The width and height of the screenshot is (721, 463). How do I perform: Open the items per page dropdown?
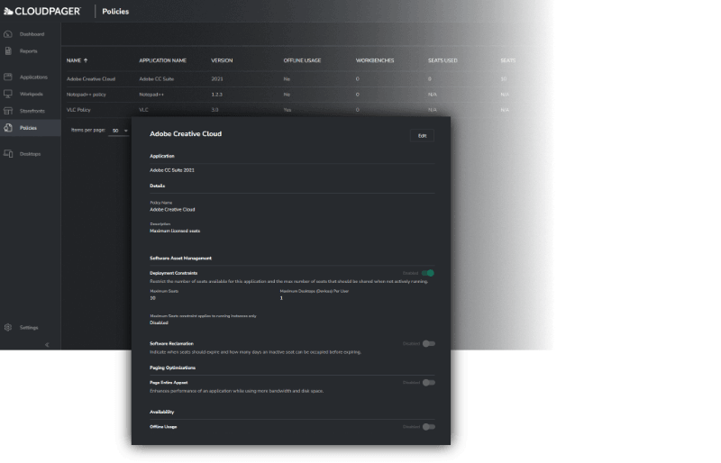pyautogui.click(x=119, y=131)
